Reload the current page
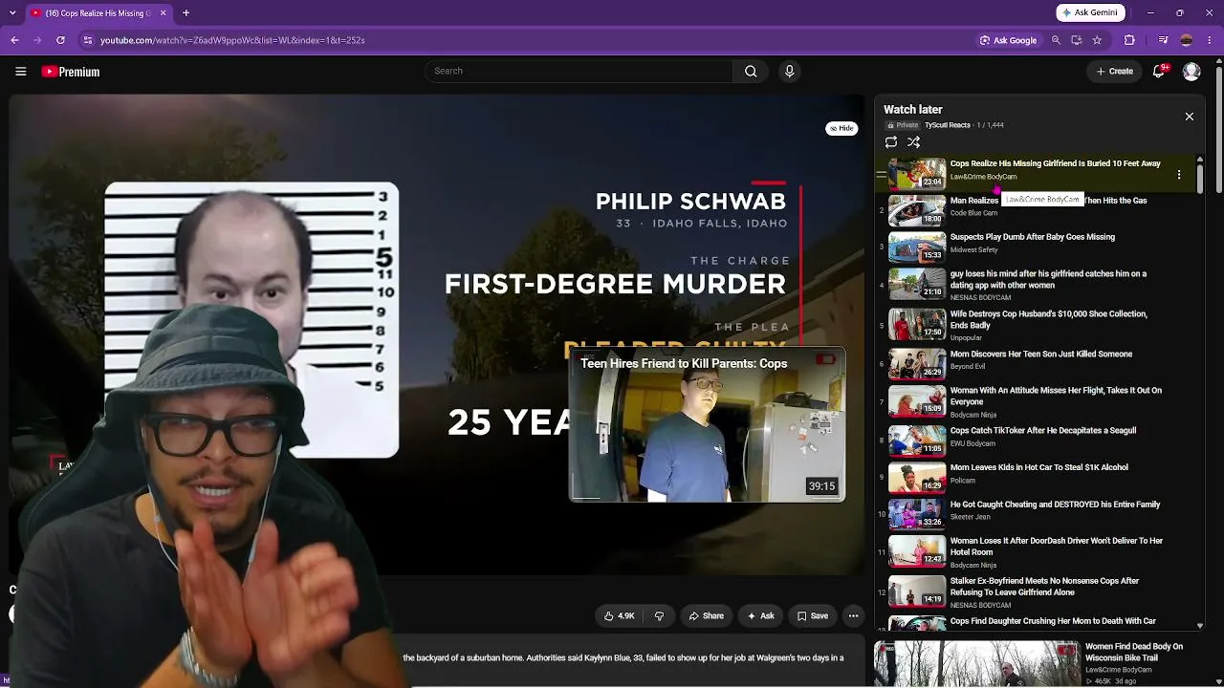The height and width of the screenshot is (688, 1224). pyautogui.click(x=60, y=40)
